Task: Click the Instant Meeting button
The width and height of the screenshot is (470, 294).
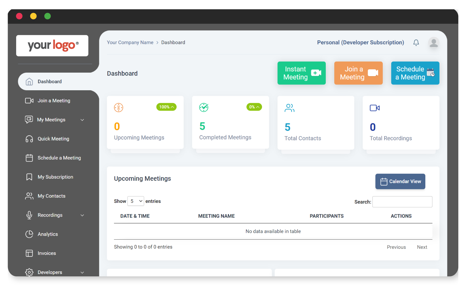Action: point(301,73)
